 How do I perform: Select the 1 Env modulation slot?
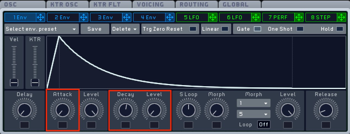(20, 18)
